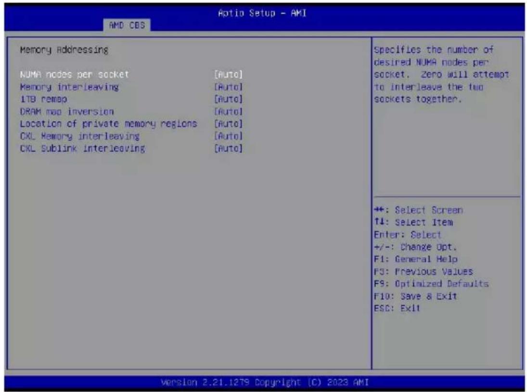Open CXL Memory interleaving Auto value

pos(228,137)
